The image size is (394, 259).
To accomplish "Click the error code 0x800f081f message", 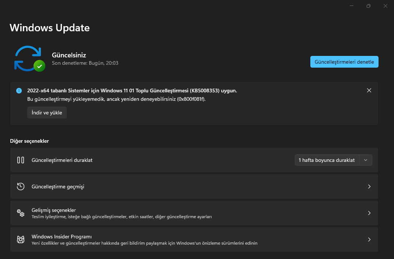I will tap(116, 99).
